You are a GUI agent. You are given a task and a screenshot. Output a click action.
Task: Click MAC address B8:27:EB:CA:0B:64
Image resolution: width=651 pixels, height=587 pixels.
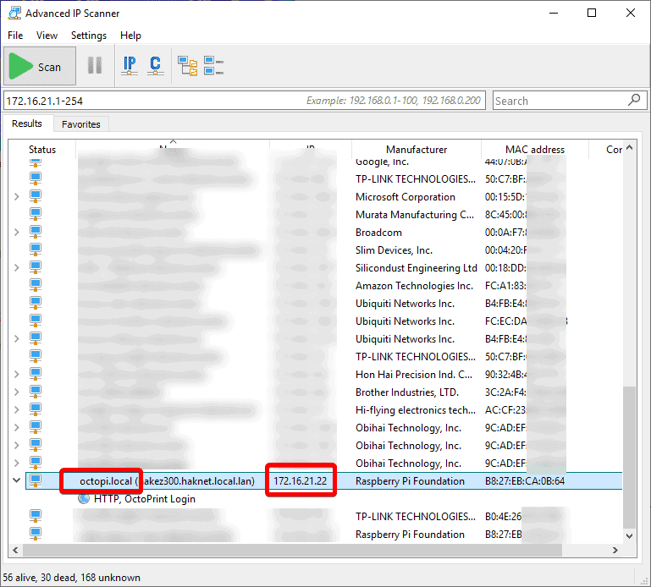525,480
